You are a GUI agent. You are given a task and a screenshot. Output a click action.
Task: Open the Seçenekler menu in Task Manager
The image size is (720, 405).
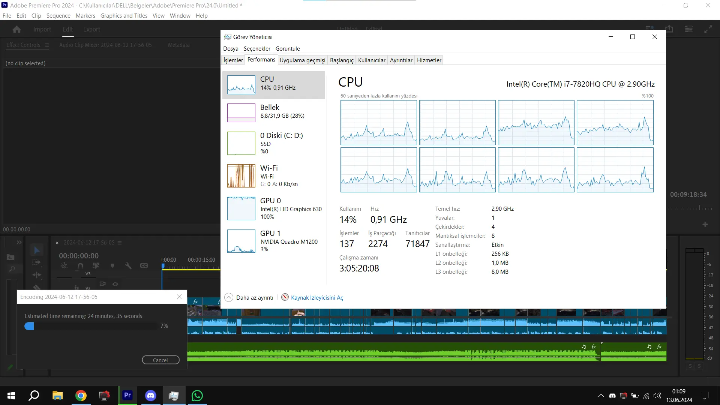tap(257, 49)
